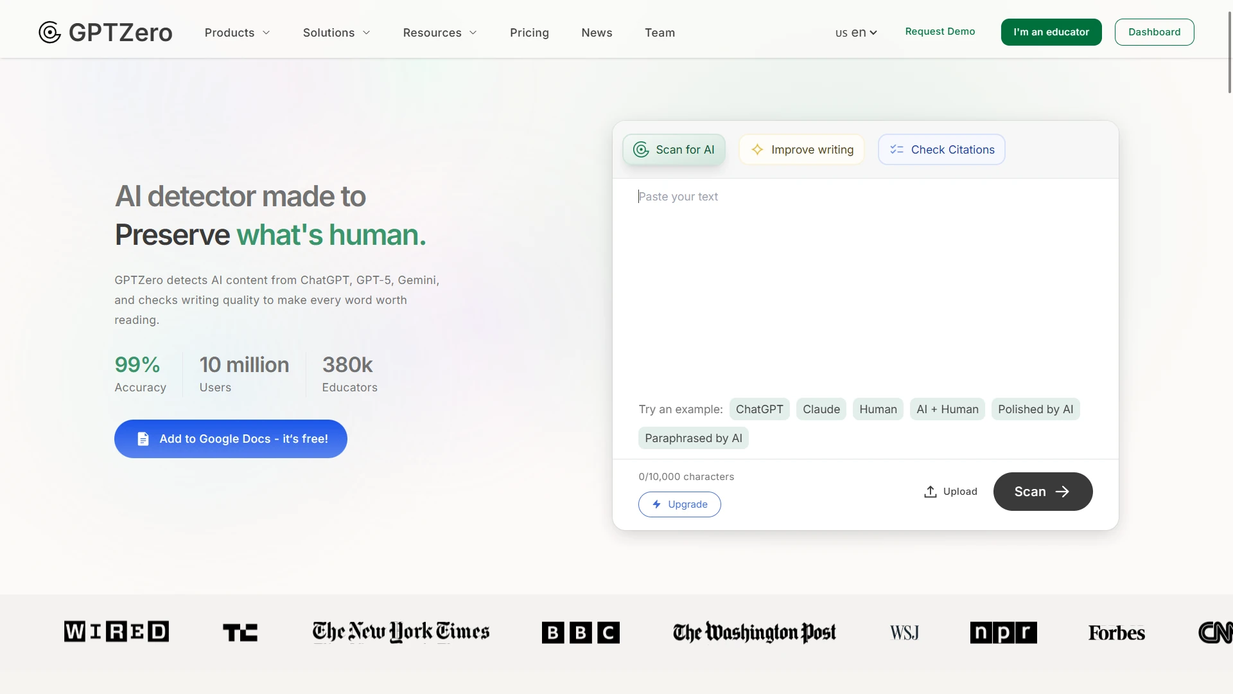Open the Resources dropdown
The width and height of the screenshot is (1233, 694).
click(x=439, y=33)
